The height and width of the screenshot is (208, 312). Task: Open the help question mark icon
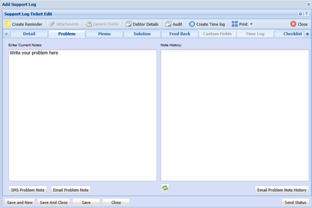[x=306, y=14]
